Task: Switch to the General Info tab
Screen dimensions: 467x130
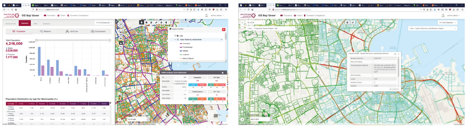Action: [x=11, y=23]
